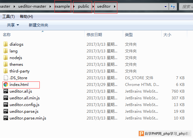The image size is (193, 138).
Task: Go to the example breadcrumb segment
Action: pos(62,6)
